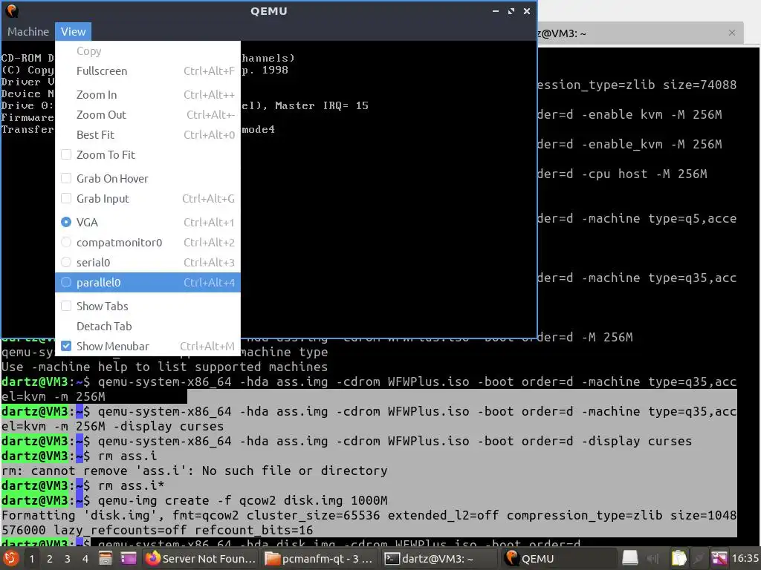Tick the Grab On Hover checkbox

click(66, 178)
